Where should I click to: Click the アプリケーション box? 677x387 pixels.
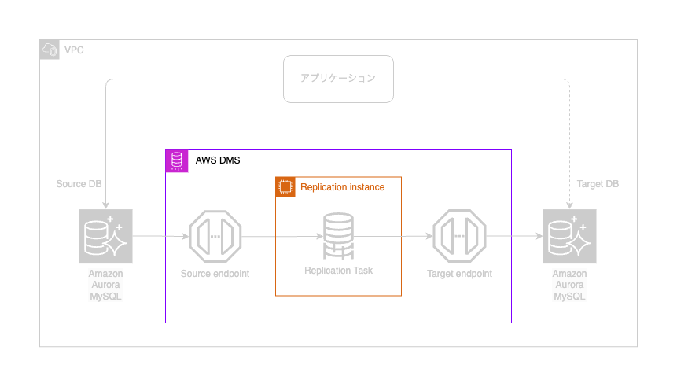point(338,79)
